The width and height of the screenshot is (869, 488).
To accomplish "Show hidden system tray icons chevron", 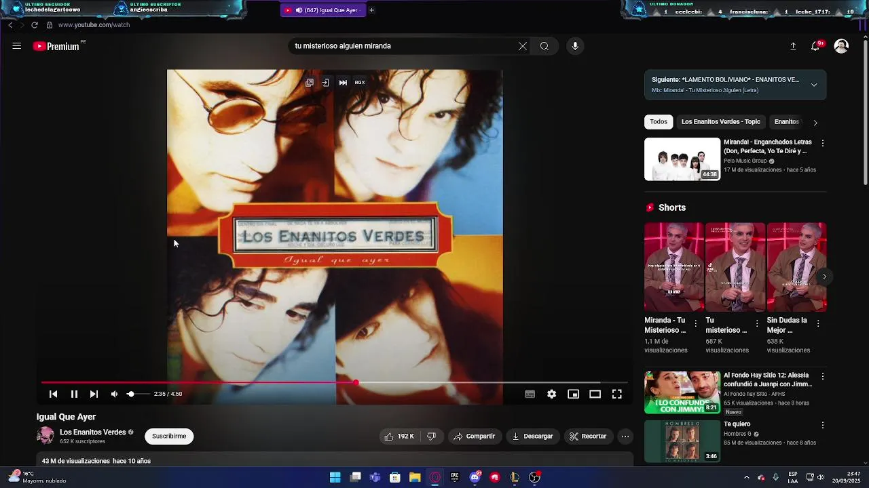I will [x=746, y=477].
